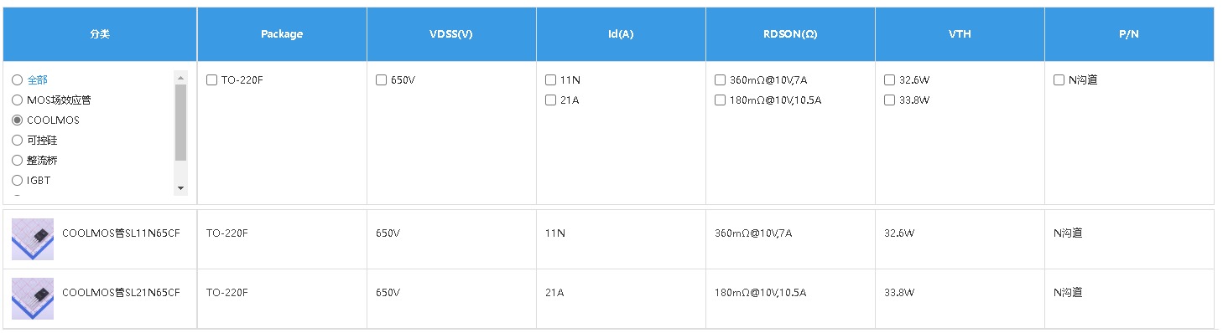Open the SL11N65CF product thumbnail image

click(x=33, y=239)
